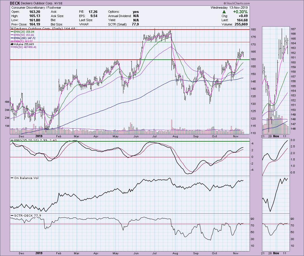Click the Options value yes
The height and width of the screenshot is (256, 304).
[136, 12]
